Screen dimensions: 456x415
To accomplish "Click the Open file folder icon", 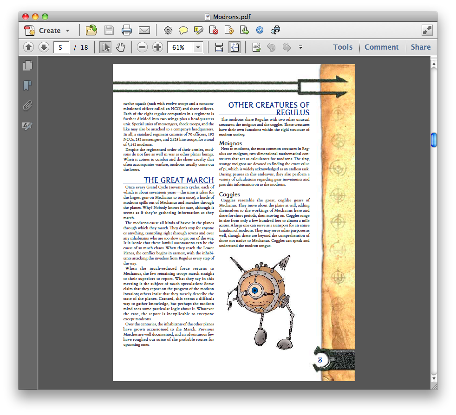I will click(x=91, y=31).
